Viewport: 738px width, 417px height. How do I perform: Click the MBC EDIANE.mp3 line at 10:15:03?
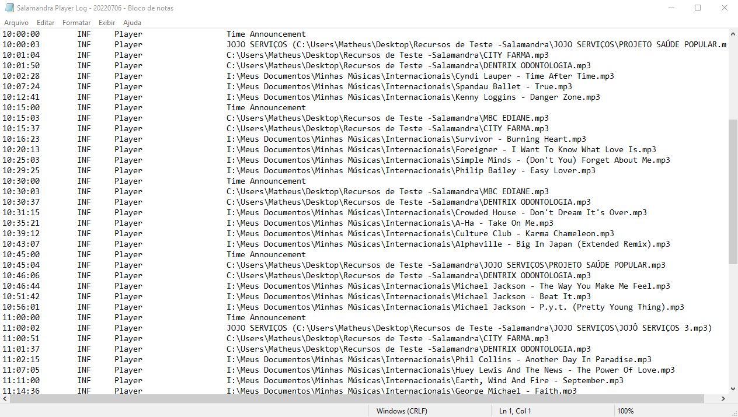coord(276,118)
